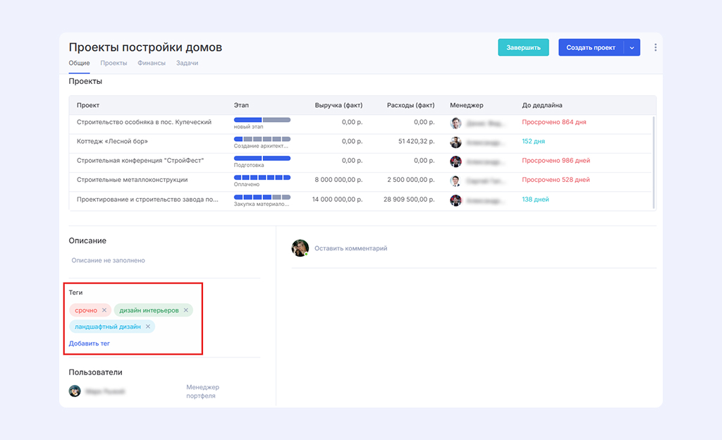Remove the «дизайн интерьеров» tag
This screenshot has width=722, height=440.
click(x=186, y=310)
